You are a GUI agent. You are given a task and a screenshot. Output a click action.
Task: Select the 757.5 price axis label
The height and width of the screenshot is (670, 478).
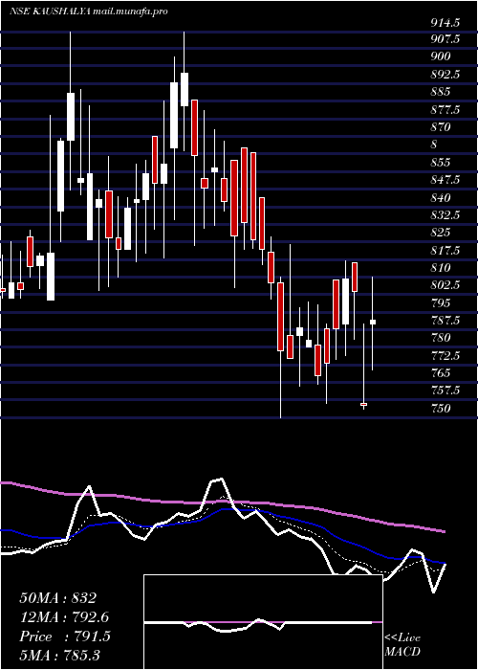click(x=445, y=391)
